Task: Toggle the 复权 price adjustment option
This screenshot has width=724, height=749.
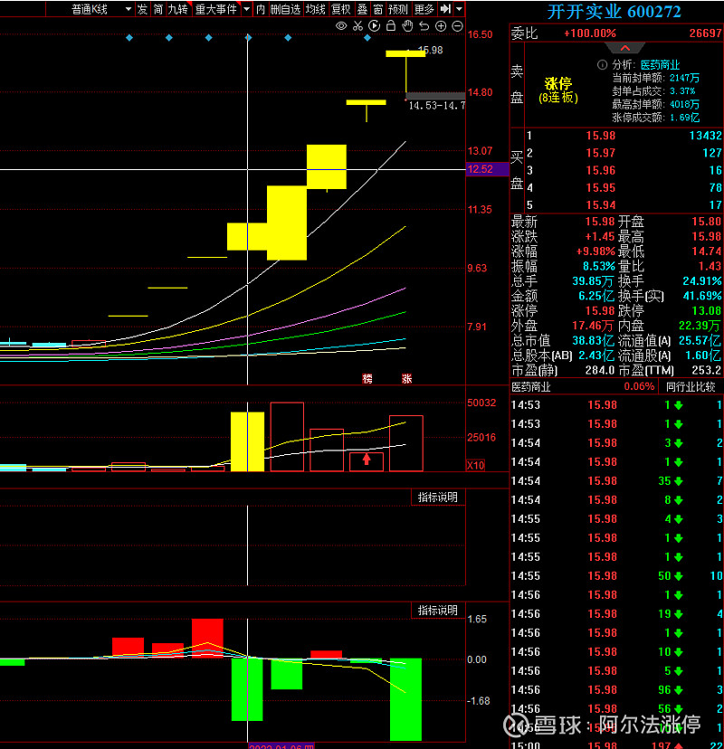Action: (340, 9)
